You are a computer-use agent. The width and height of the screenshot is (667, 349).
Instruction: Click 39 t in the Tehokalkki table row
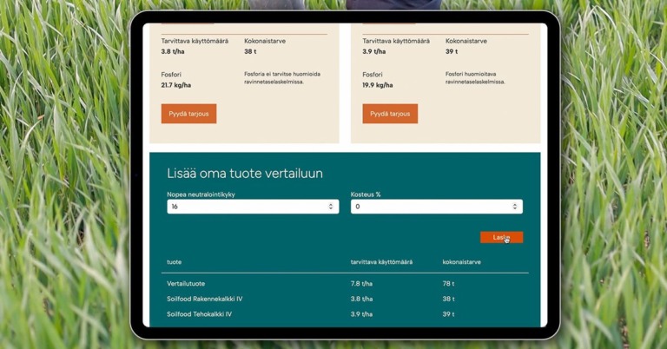point(448,314)
